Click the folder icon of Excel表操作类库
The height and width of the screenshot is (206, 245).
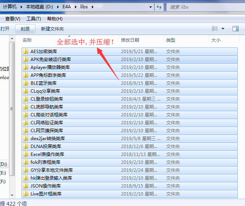(26, 154)
